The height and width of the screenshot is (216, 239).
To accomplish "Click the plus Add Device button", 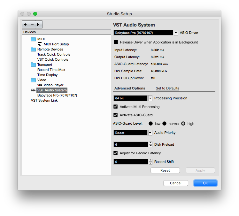I will (25, 25).
